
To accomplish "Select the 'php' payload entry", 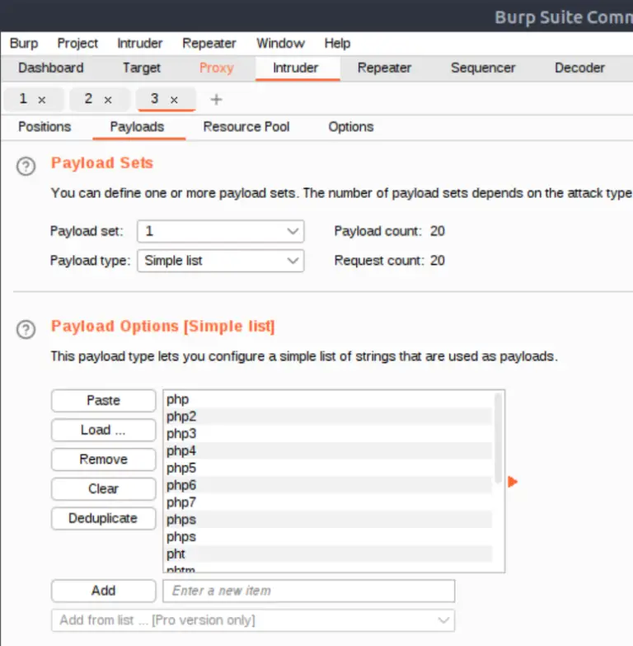I will [x=328, y=399].
